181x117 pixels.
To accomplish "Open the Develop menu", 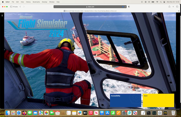I will click(x=44, y=2).
